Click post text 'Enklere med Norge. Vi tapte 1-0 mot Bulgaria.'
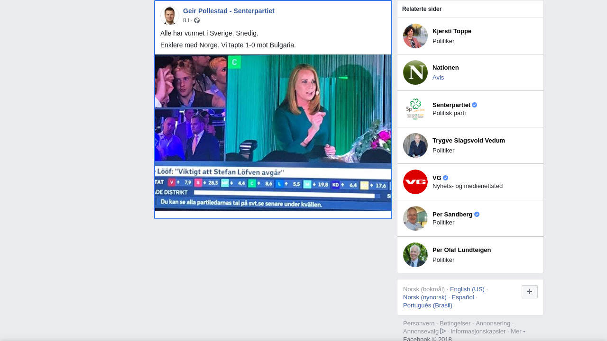607x341 pixels. point(228,45)
